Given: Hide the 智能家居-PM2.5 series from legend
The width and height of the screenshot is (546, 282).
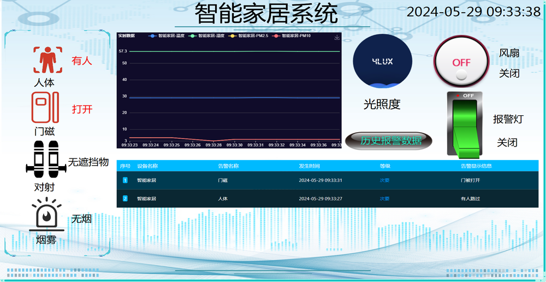Looking at the screenshot, I should click(x=248, y=36).
